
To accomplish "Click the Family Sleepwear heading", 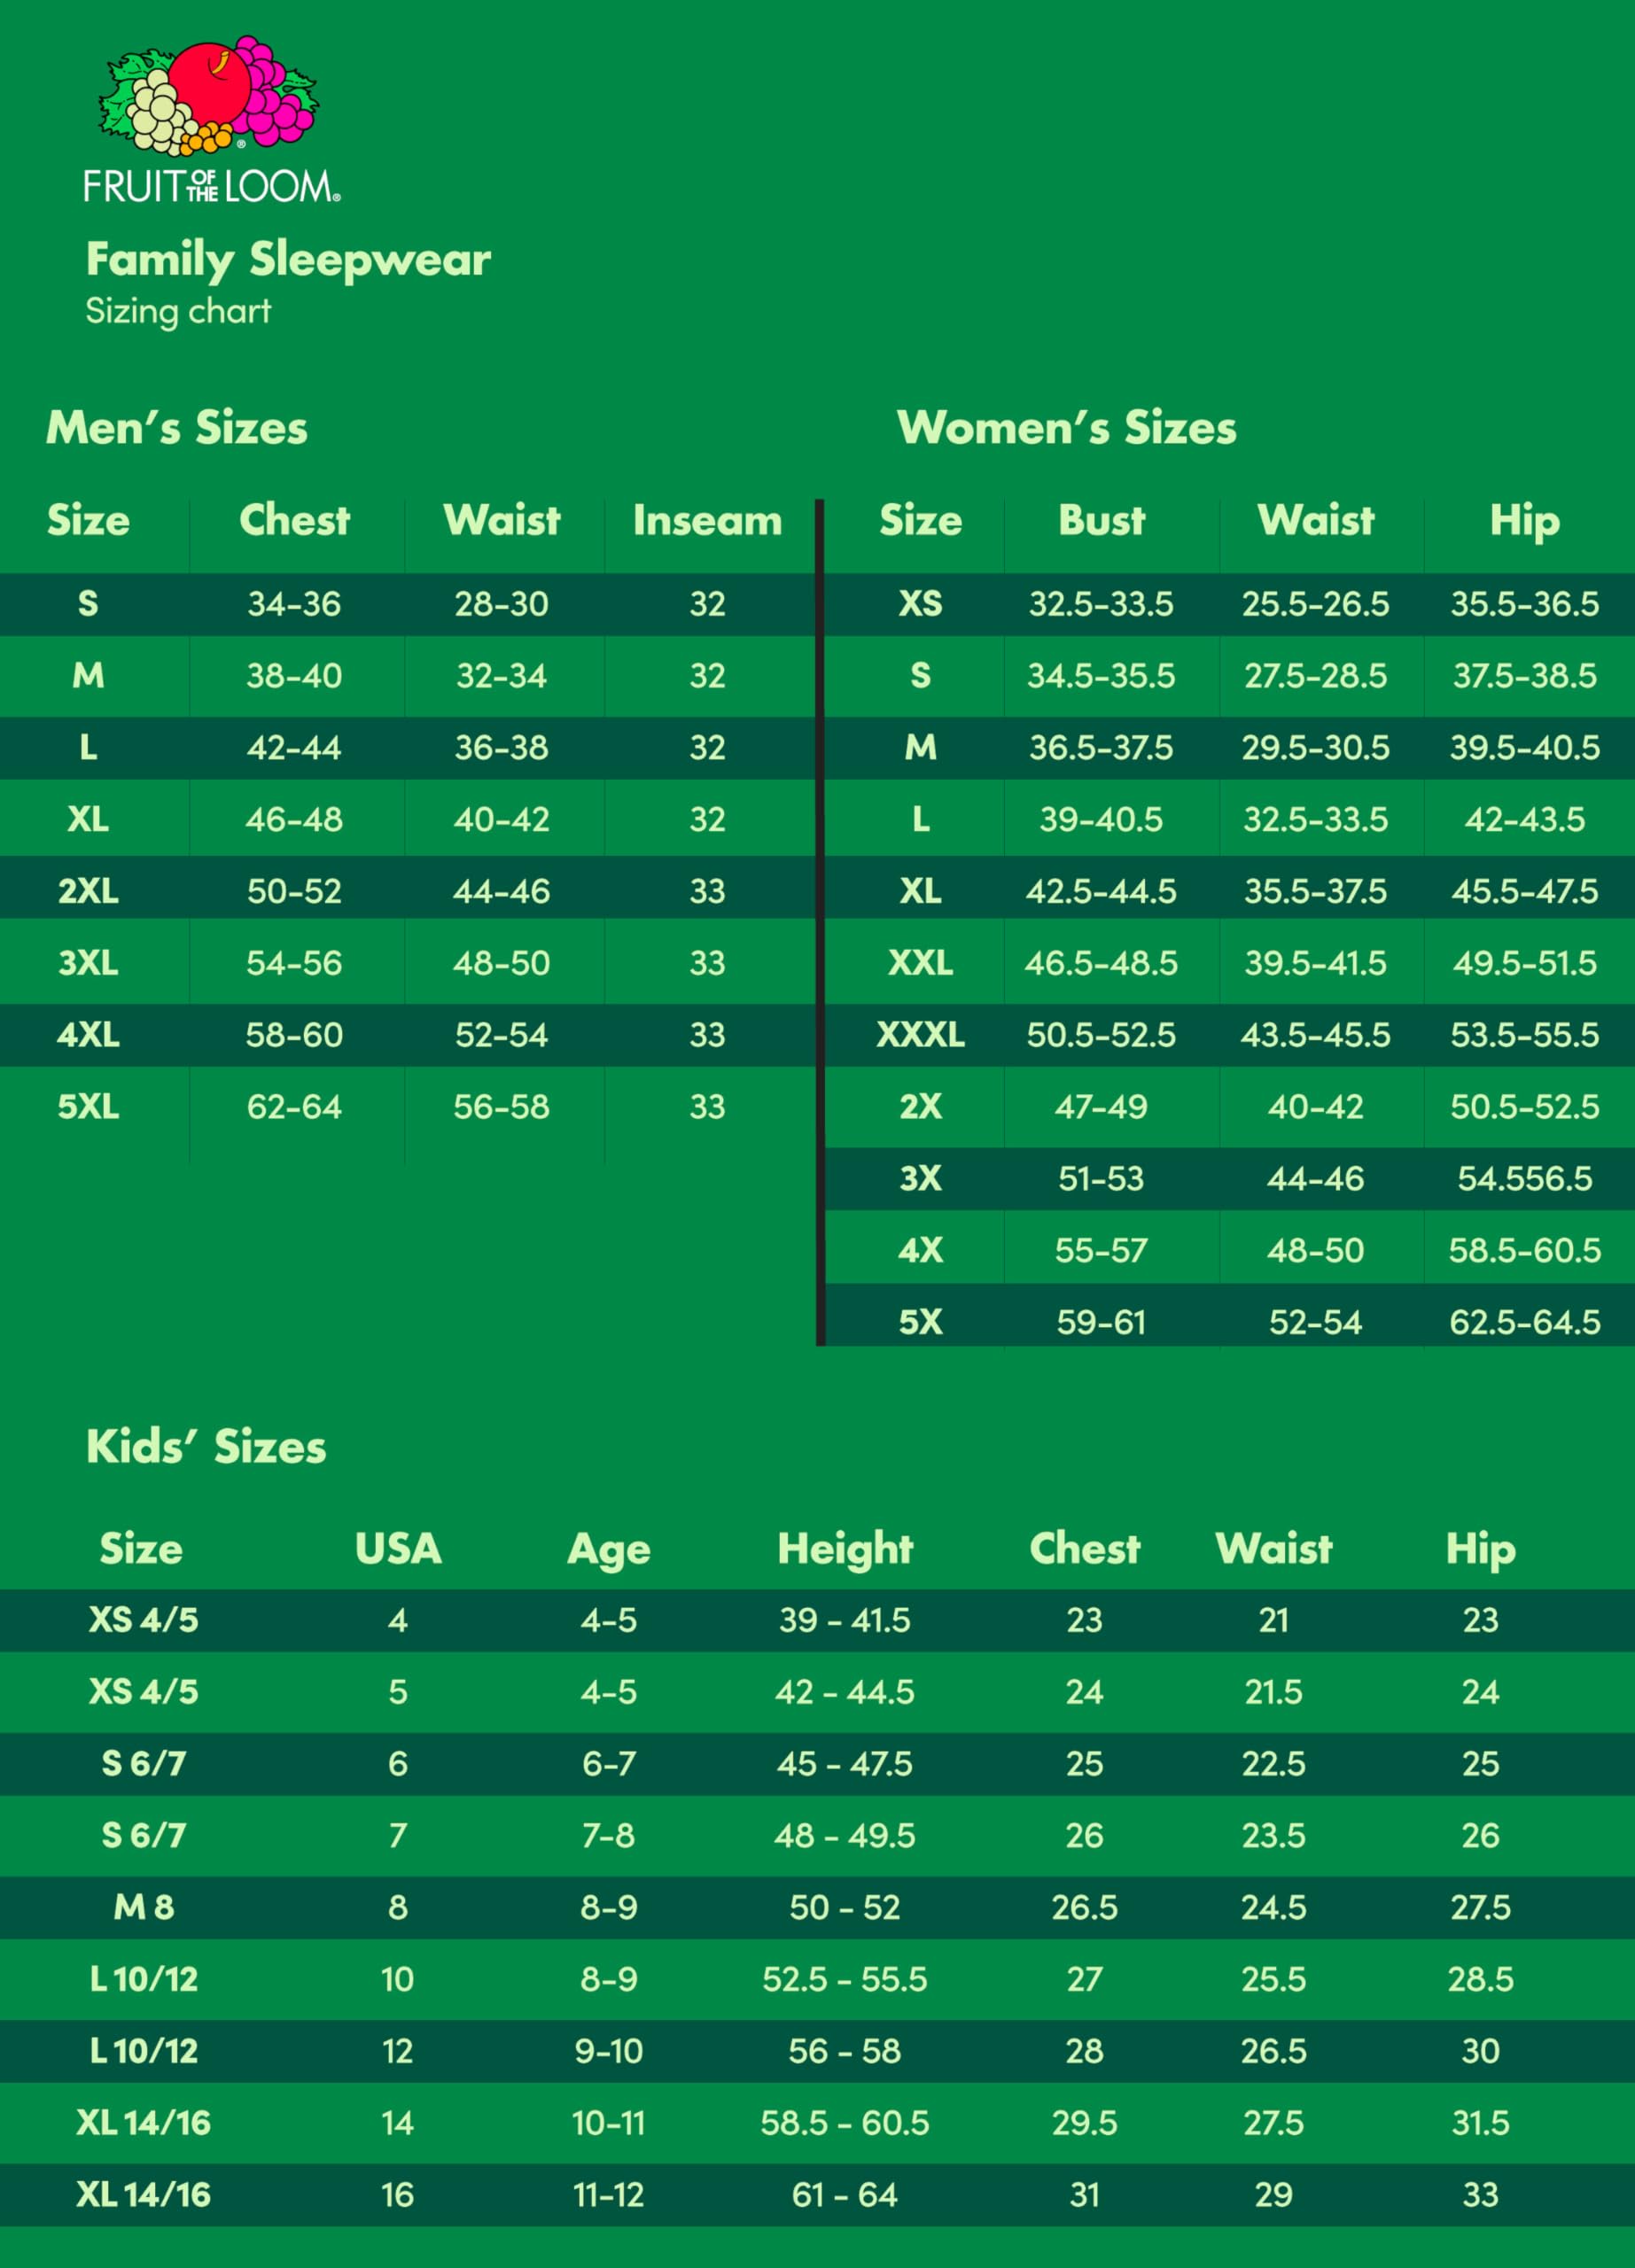I will pyautogui.click(x=288, y=260).
